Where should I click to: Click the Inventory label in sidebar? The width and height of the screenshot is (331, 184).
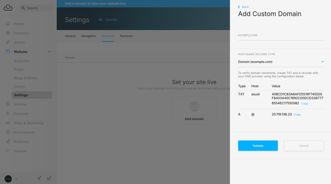[x=21, y=33]
